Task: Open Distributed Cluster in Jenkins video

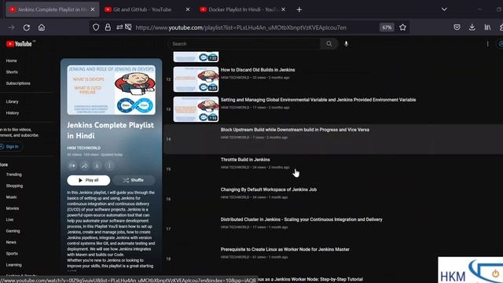Action: pyautogui.click(x=301, y=219)
